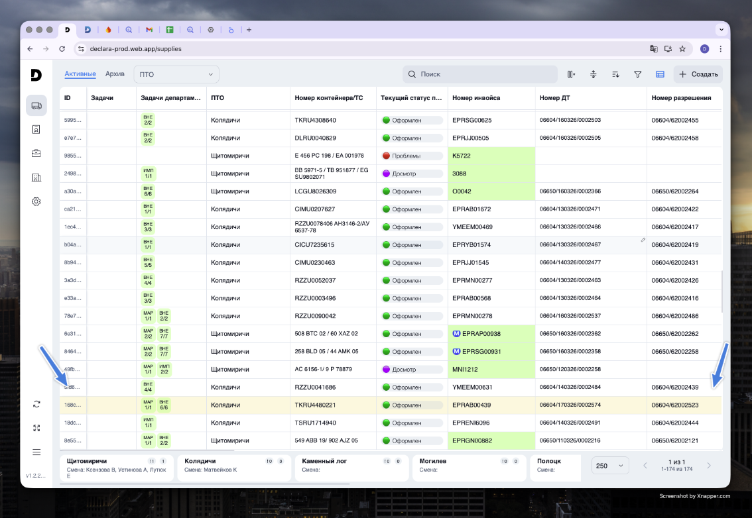Open settings gear in the sidebar
Screen dimensions: 752x518
36,201
